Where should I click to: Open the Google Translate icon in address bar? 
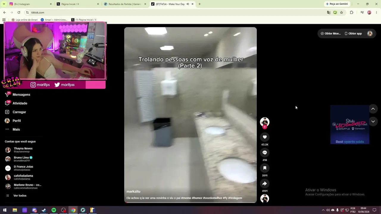[329, 12]
